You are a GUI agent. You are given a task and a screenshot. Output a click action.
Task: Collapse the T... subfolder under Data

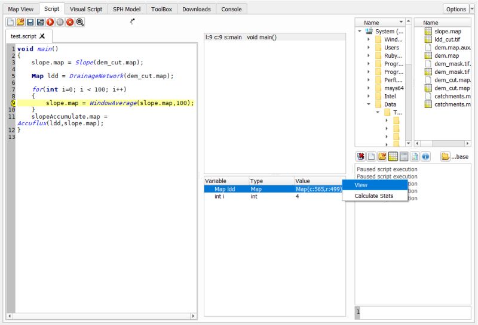pyautogui.click(x=378, y=112)
